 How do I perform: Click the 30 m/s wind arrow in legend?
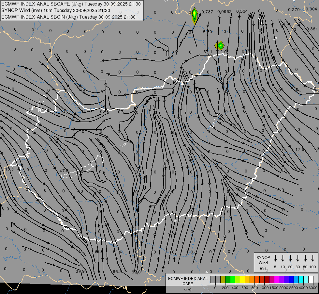click(x=298, y=258)
